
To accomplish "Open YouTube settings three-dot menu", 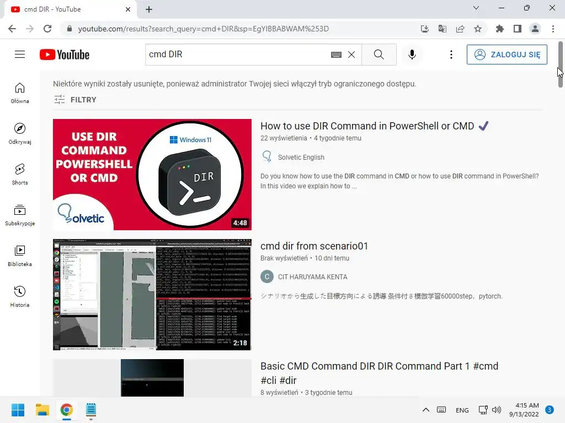I will tap(451, 55).
